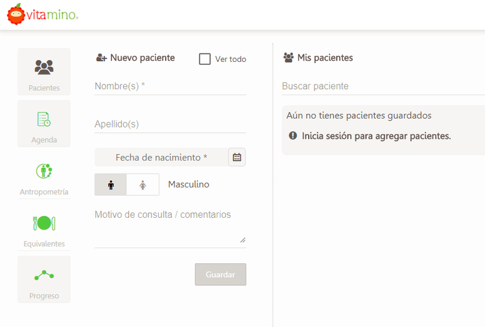This screenshot has width=485, height=327.
Task: Open the Agenda calendar icon
Action: [x=44, y=120]
